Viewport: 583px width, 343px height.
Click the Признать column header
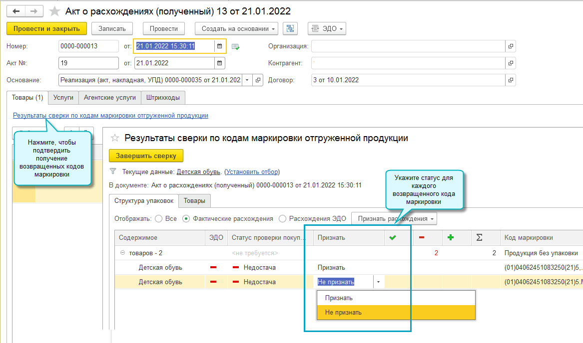point(349,238)
